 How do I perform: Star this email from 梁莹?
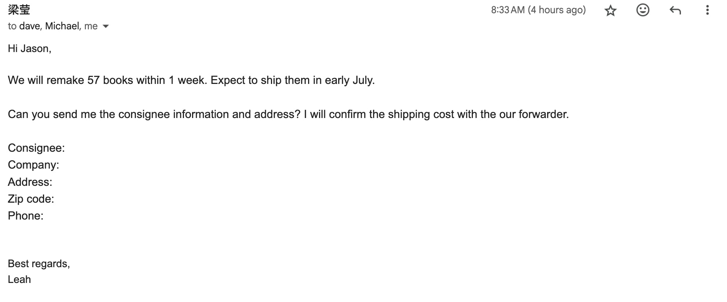click(x=610, y=10)
